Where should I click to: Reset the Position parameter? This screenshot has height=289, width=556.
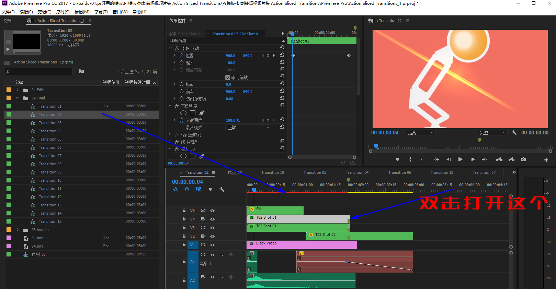(x=282, y=55)
